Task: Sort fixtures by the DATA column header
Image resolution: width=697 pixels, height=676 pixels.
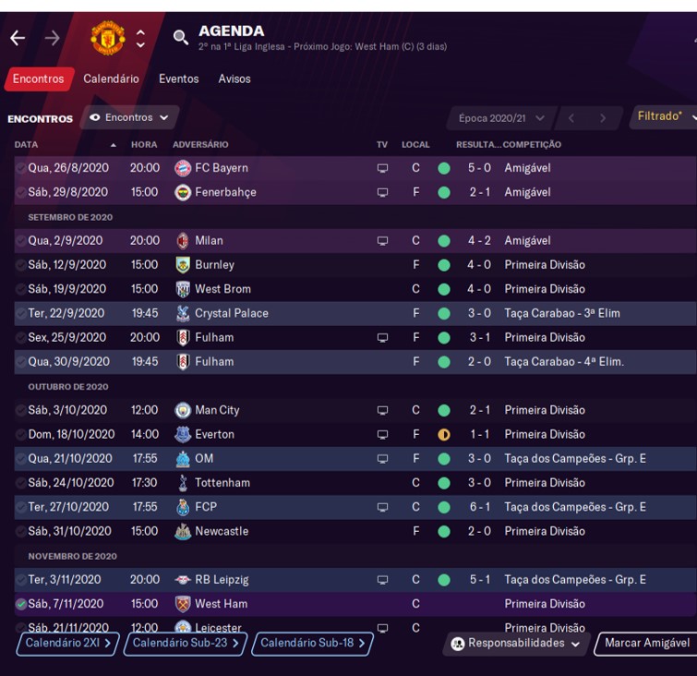Action: pyautogui.click(x=27, y=145)
